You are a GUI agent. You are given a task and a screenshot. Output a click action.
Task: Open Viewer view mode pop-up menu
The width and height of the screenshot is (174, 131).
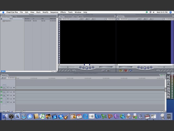(93, 19)
